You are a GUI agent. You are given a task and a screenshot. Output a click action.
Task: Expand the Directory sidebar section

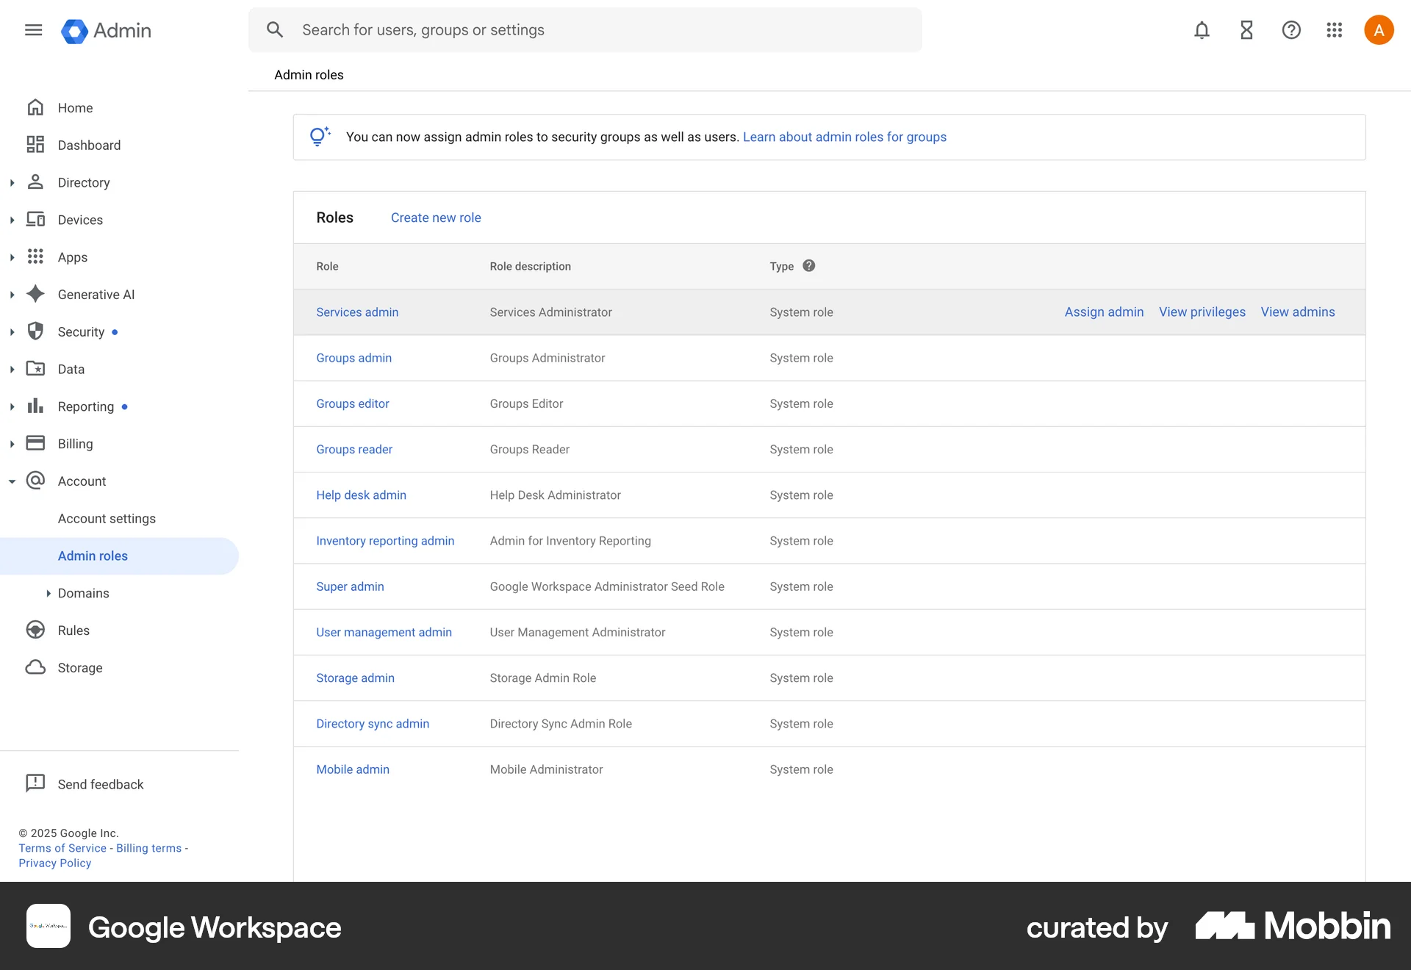[x=12, y=182]
